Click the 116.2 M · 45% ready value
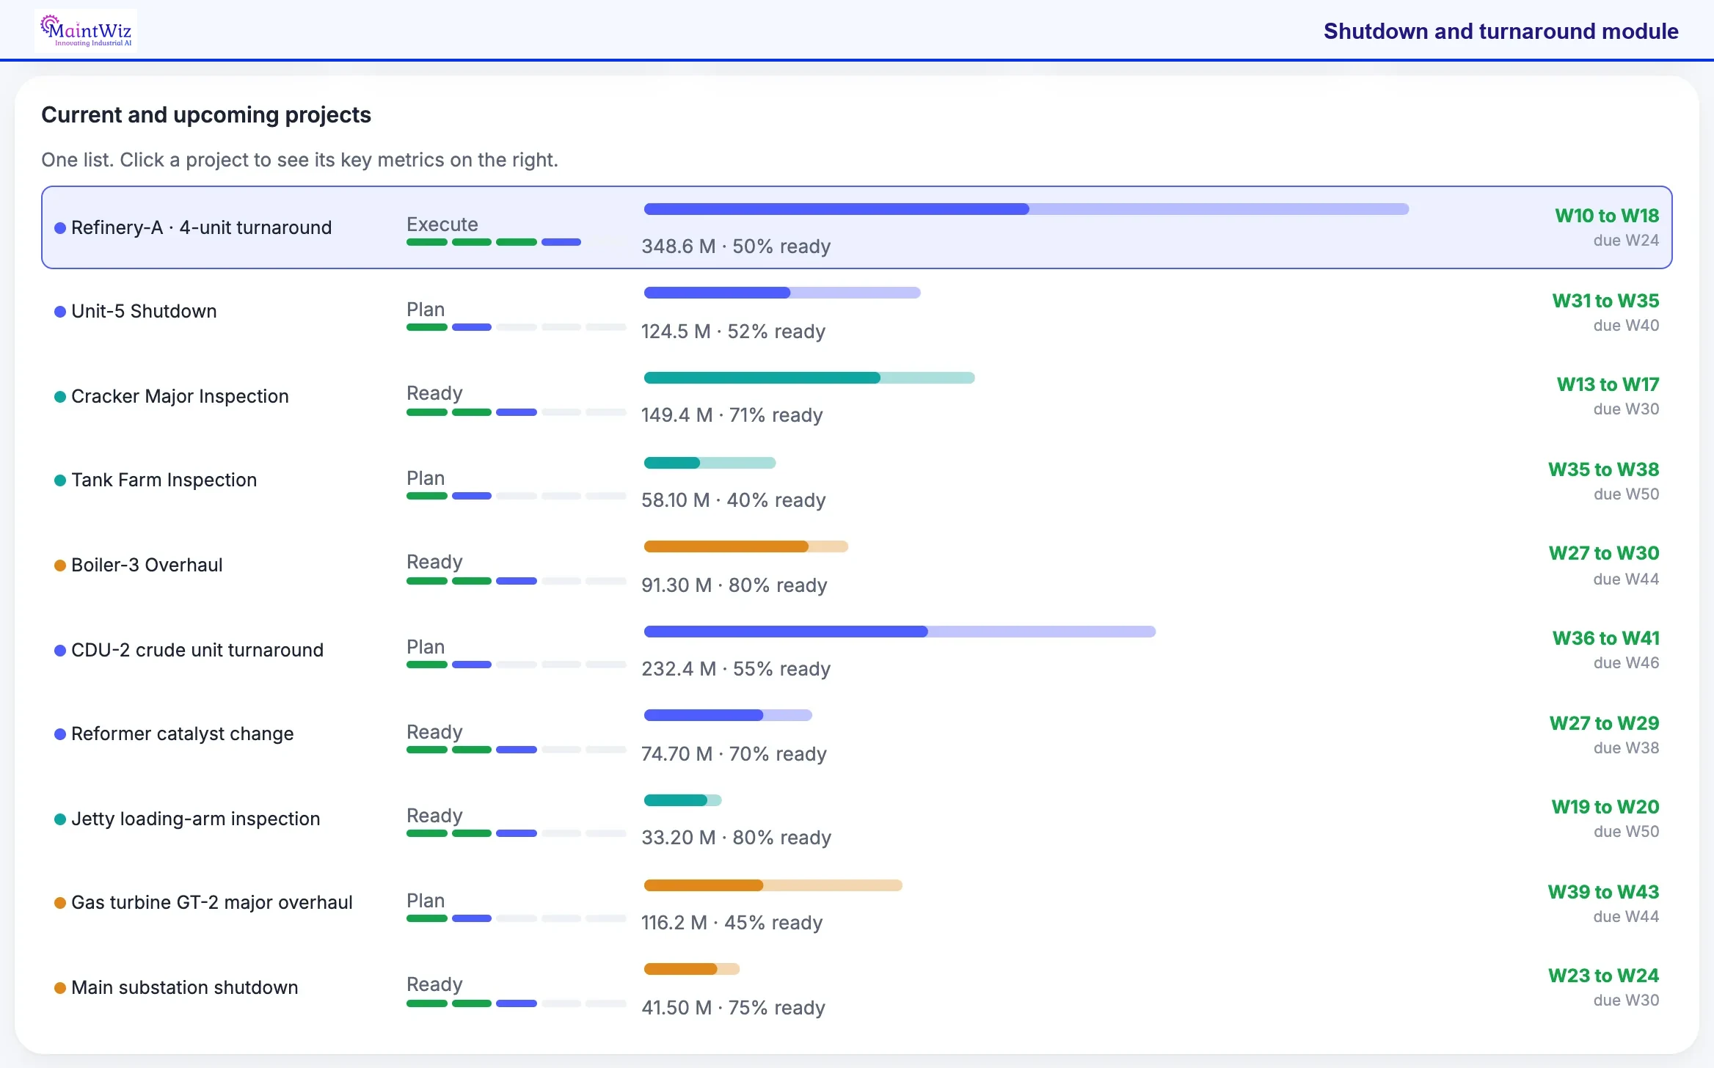This screenshot has width=1714, height=1068. [x=732, y=923]
